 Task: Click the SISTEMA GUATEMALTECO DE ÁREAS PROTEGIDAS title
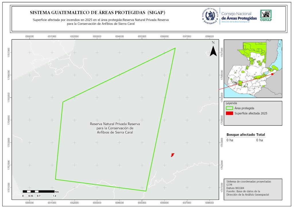pyautogui.click(x=98, y=13)
